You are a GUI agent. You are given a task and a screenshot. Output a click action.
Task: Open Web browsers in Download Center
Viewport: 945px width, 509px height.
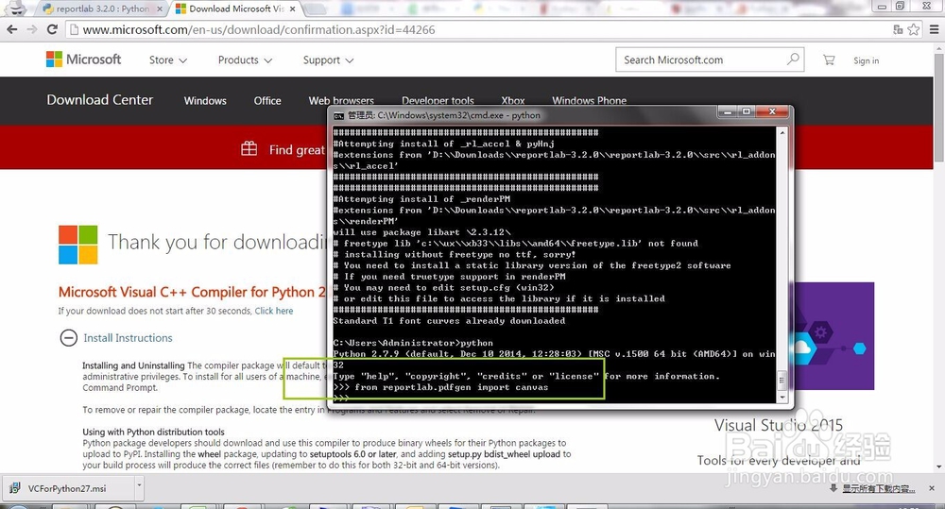pyautogui.click(x=341, y=101)
